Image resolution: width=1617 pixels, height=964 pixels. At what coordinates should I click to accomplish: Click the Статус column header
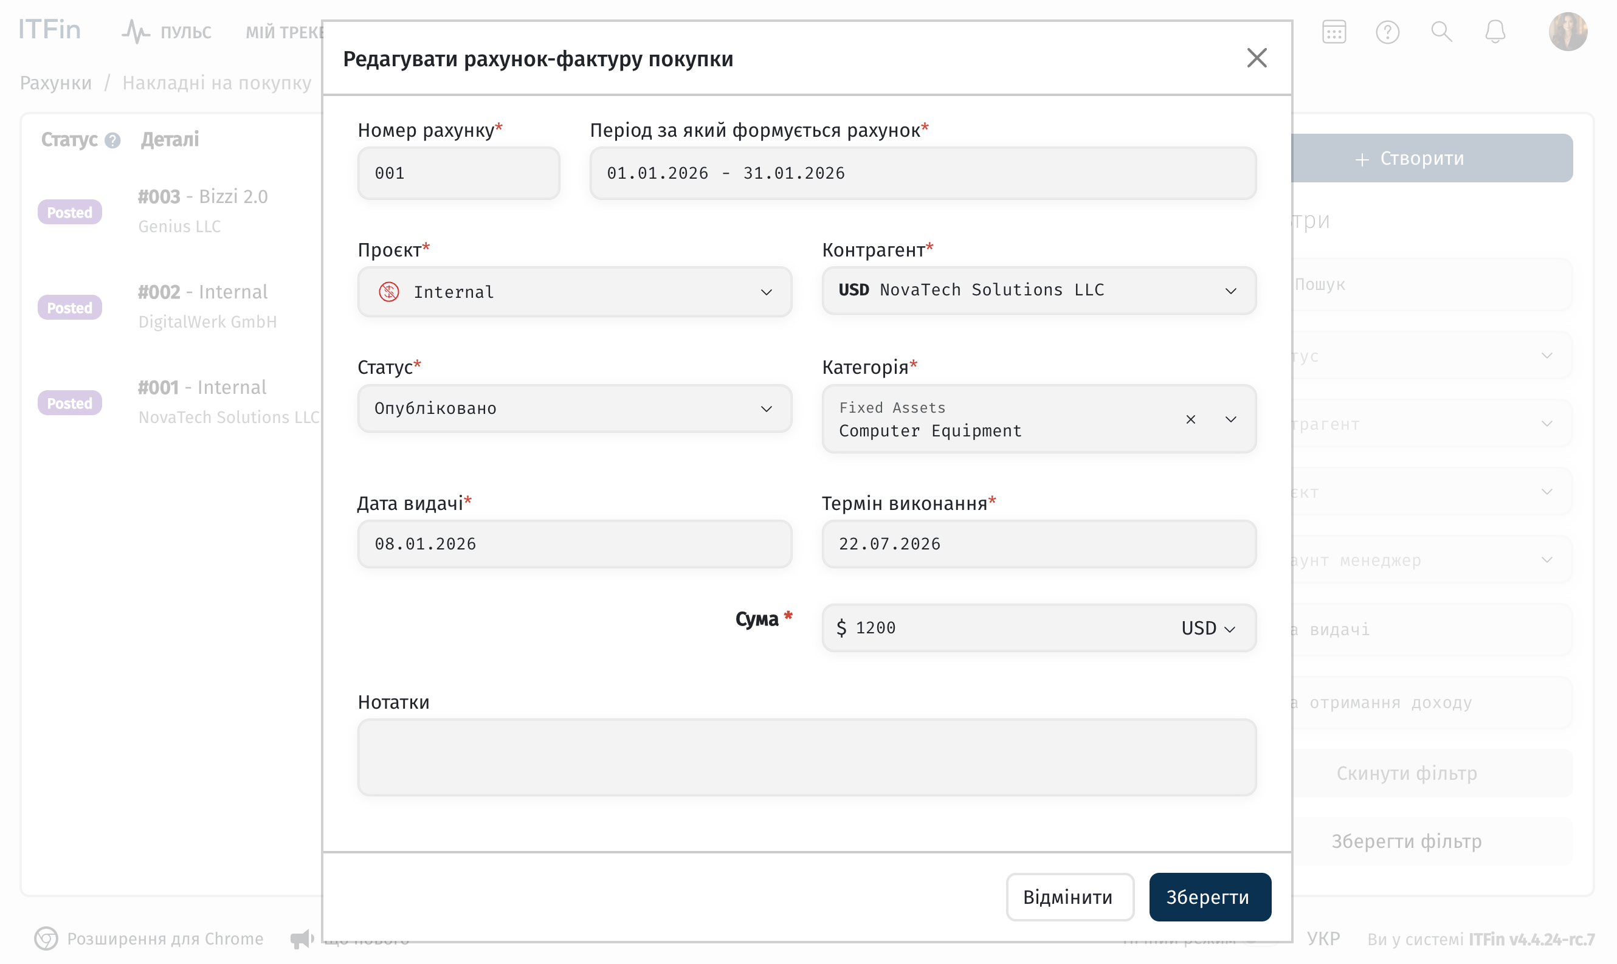[69, 140]
